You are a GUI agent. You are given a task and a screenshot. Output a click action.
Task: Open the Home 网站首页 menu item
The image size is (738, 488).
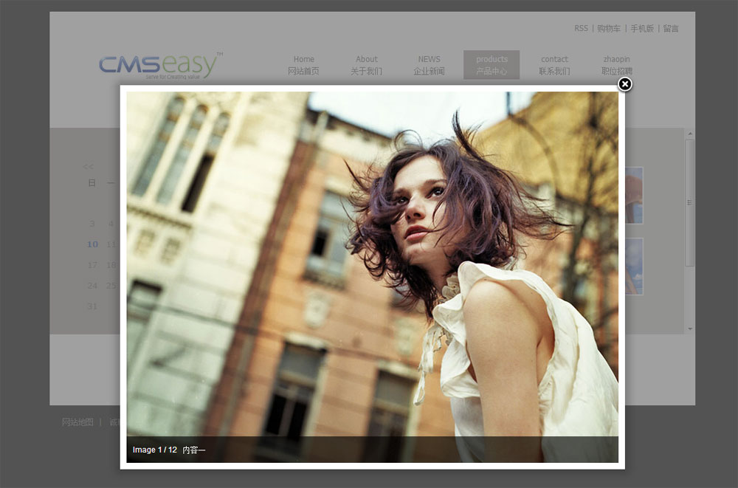point(303,65)
